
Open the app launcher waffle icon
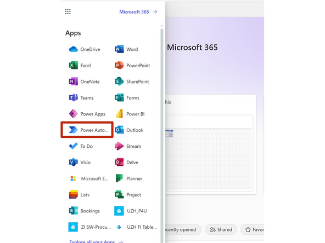point(68,11)
